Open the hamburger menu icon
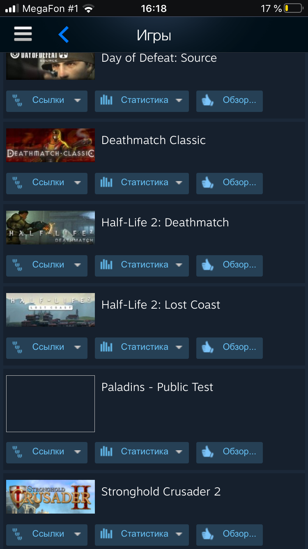Viewport: 308px width, 549px height. point(23,34)
